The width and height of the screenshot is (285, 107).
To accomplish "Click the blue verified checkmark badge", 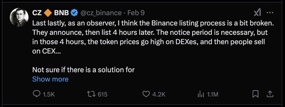I will [74, 13].
